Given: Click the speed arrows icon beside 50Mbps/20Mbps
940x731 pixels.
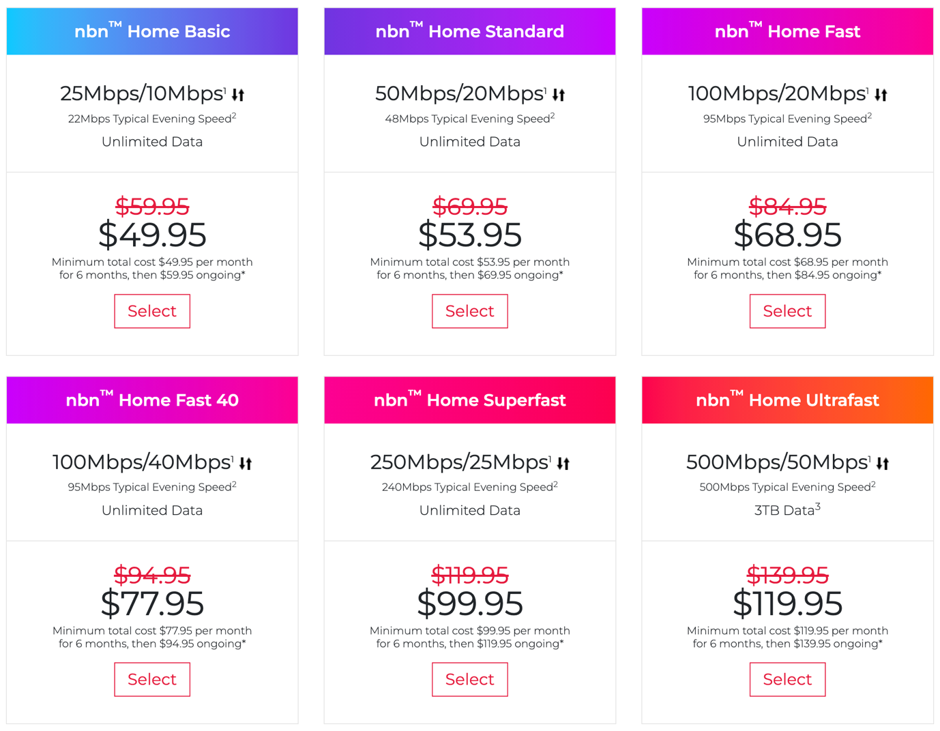Looking at the screenshot, I should tap(558, 94).
